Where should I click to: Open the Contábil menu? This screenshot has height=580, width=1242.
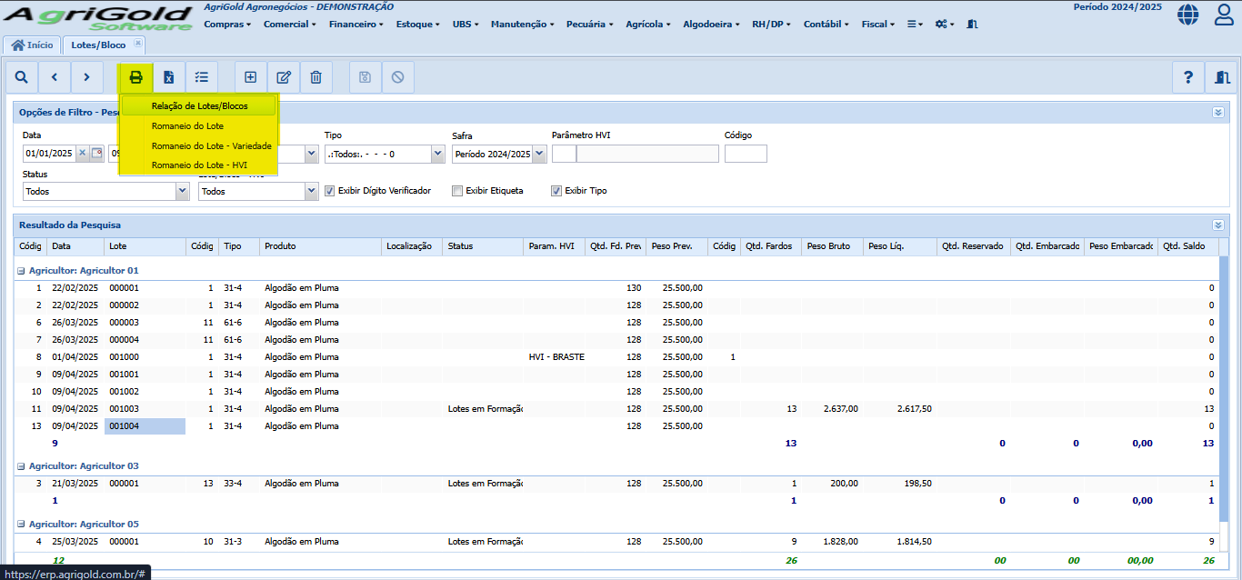click(826, 25)
